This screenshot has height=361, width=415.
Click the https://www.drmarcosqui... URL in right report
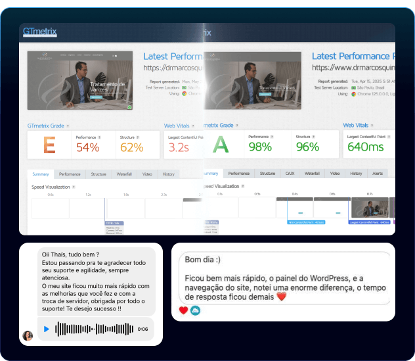[353, 68]
